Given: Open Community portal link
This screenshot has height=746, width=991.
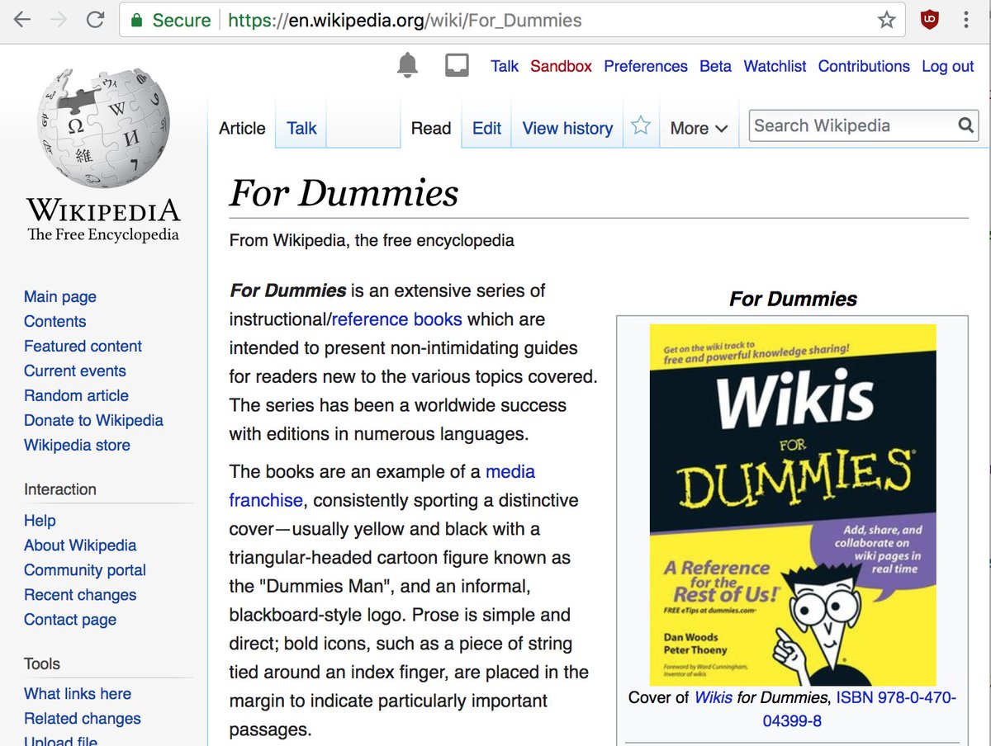Looking at the screenshot, I should [85, 570].
